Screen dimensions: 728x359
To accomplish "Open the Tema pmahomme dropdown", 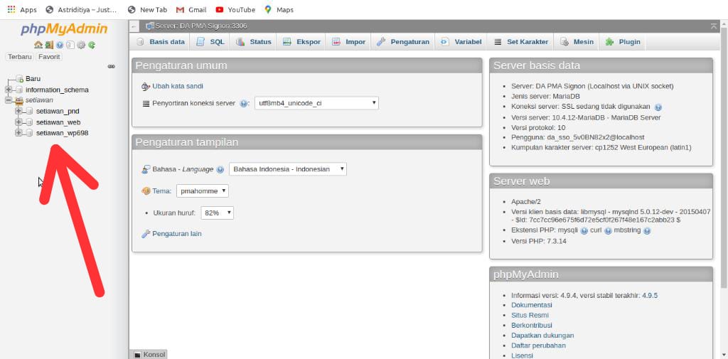I will (x=203, y=191).
